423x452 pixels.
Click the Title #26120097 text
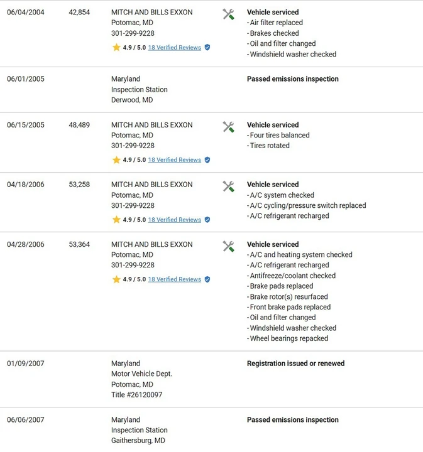coord(137,395)
